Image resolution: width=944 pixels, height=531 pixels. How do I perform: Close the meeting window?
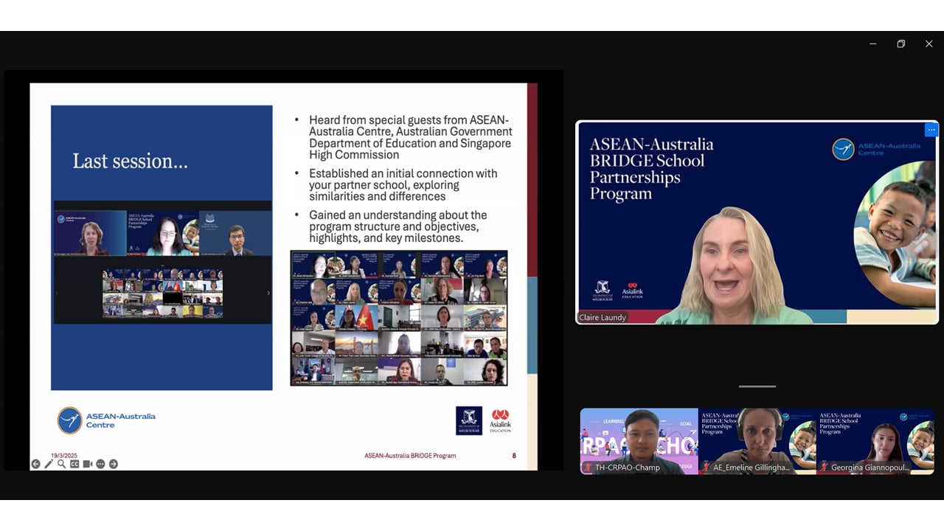[929, 44]
